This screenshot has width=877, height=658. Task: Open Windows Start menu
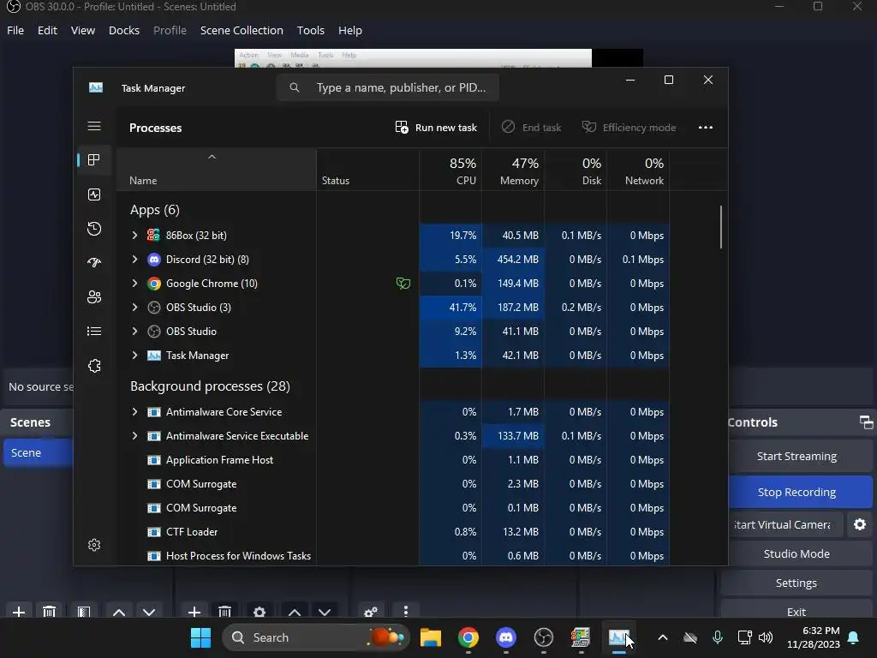tap(200, 637)
